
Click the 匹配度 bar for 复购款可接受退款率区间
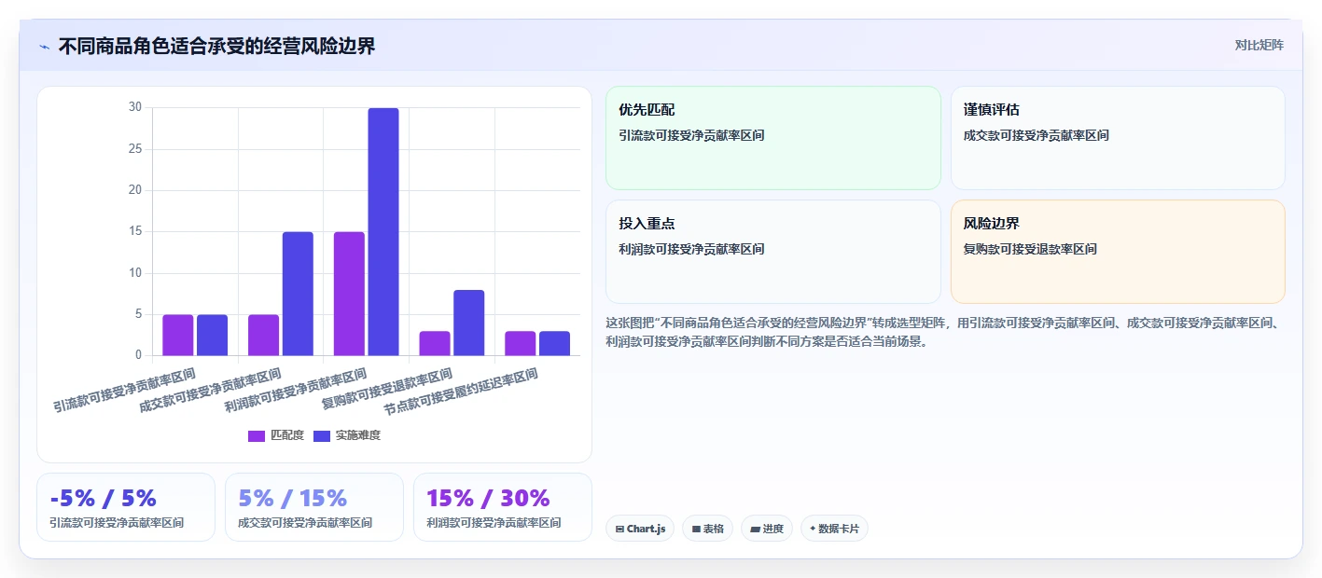pyautogui.click(x=435, y=343)
